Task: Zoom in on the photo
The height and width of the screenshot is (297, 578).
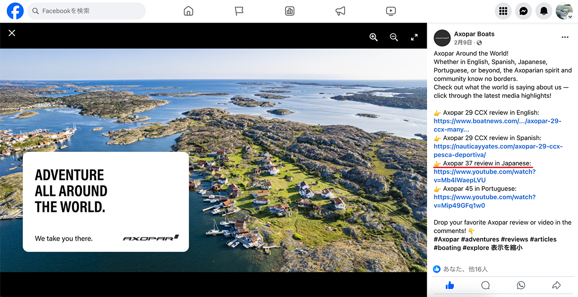Action: [x=373, y=37]
